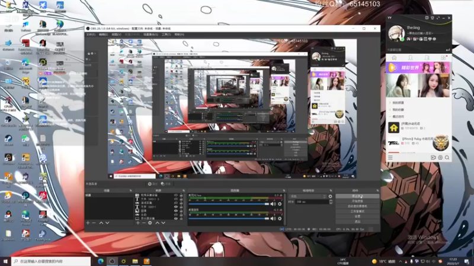Open 精彩世界 banner in YY
474x266 pixels.
click(418, 67)
